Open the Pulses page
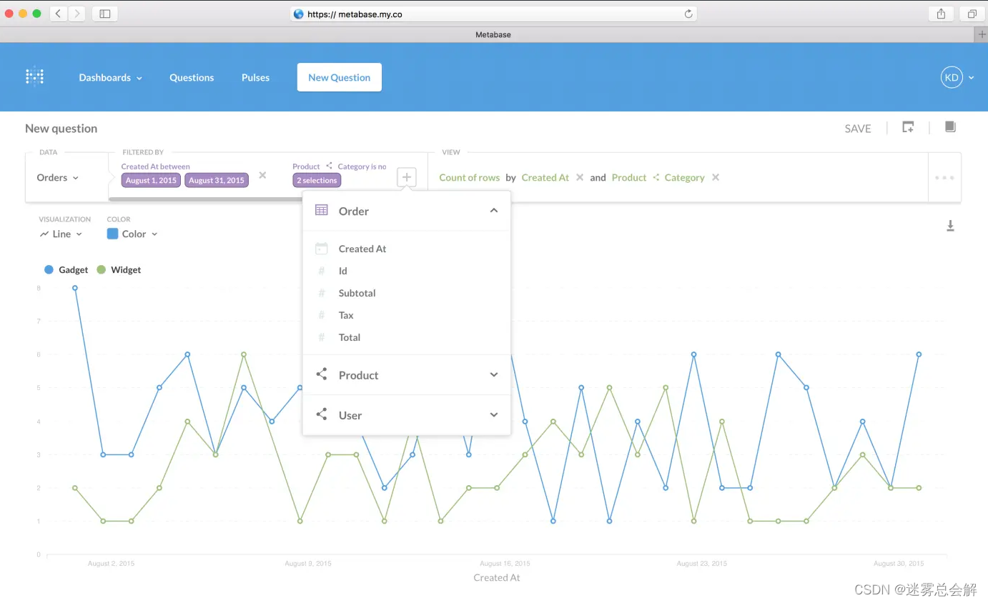This screenshot has height=603, width=988. click(255, 77)
